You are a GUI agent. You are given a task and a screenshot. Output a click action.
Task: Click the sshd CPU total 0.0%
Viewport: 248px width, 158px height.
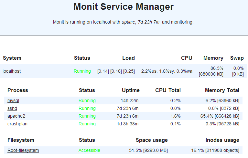(x=175, y=108)
